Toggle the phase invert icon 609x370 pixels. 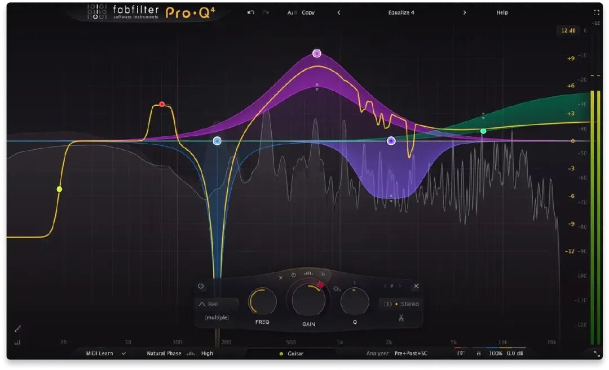[x=460, y=353]
